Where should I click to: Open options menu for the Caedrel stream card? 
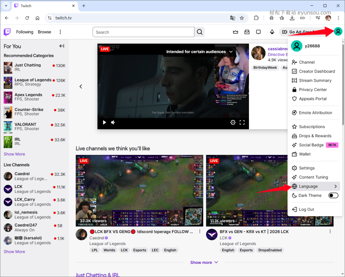point(200,232)
